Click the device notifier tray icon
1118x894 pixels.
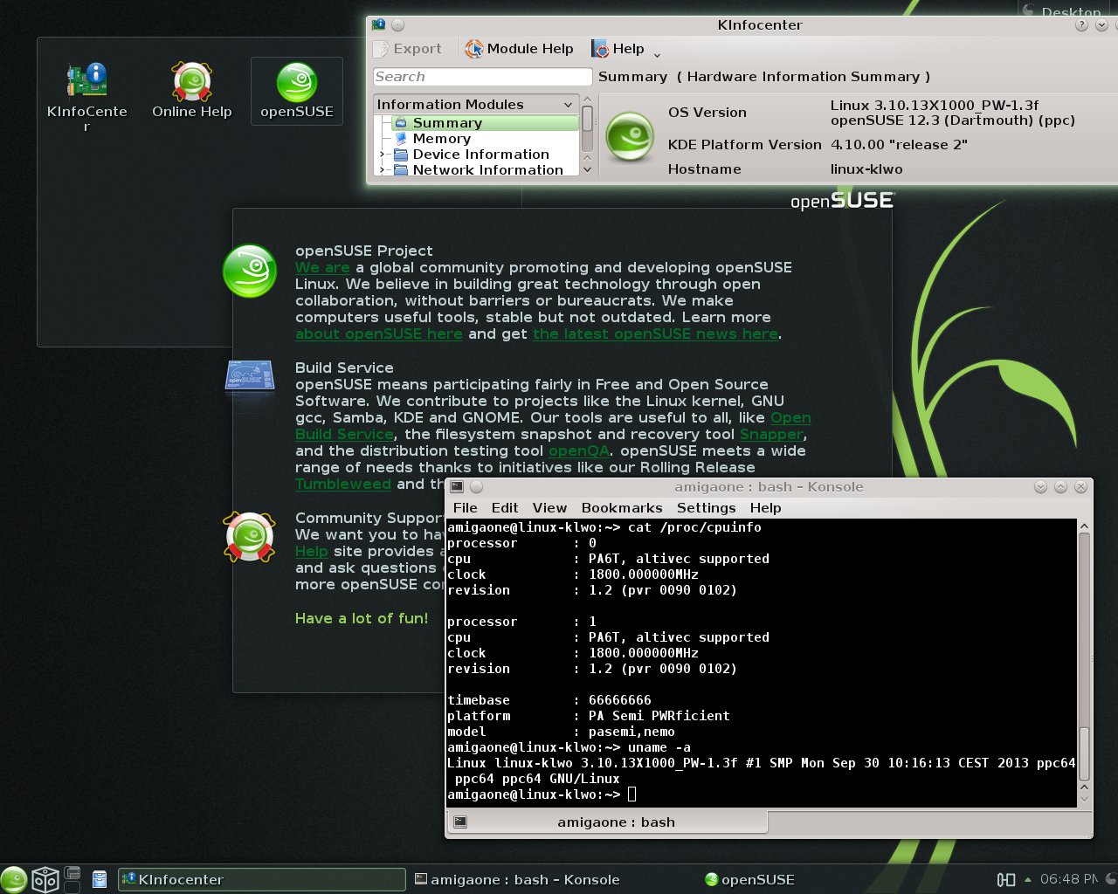pos(1006,879)
